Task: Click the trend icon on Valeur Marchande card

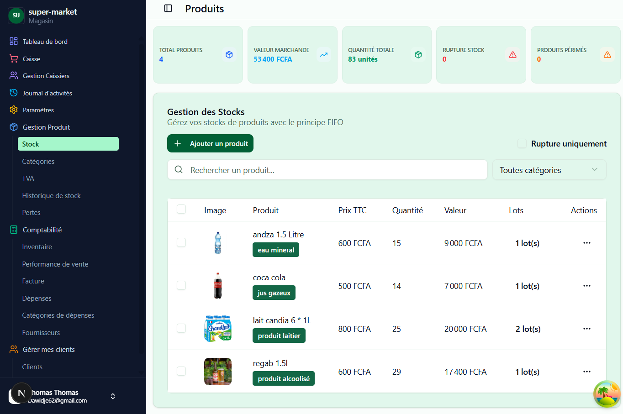Action: (323, 54)
